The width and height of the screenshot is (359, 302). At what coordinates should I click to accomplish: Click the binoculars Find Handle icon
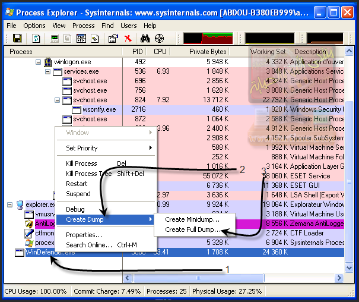click(145, 38)
